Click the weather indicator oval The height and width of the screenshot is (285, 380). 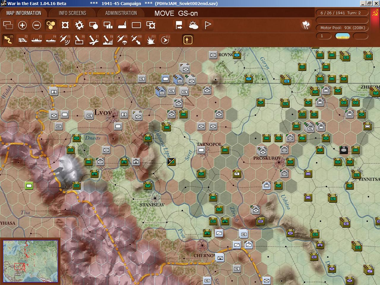[x=343, y=36]
